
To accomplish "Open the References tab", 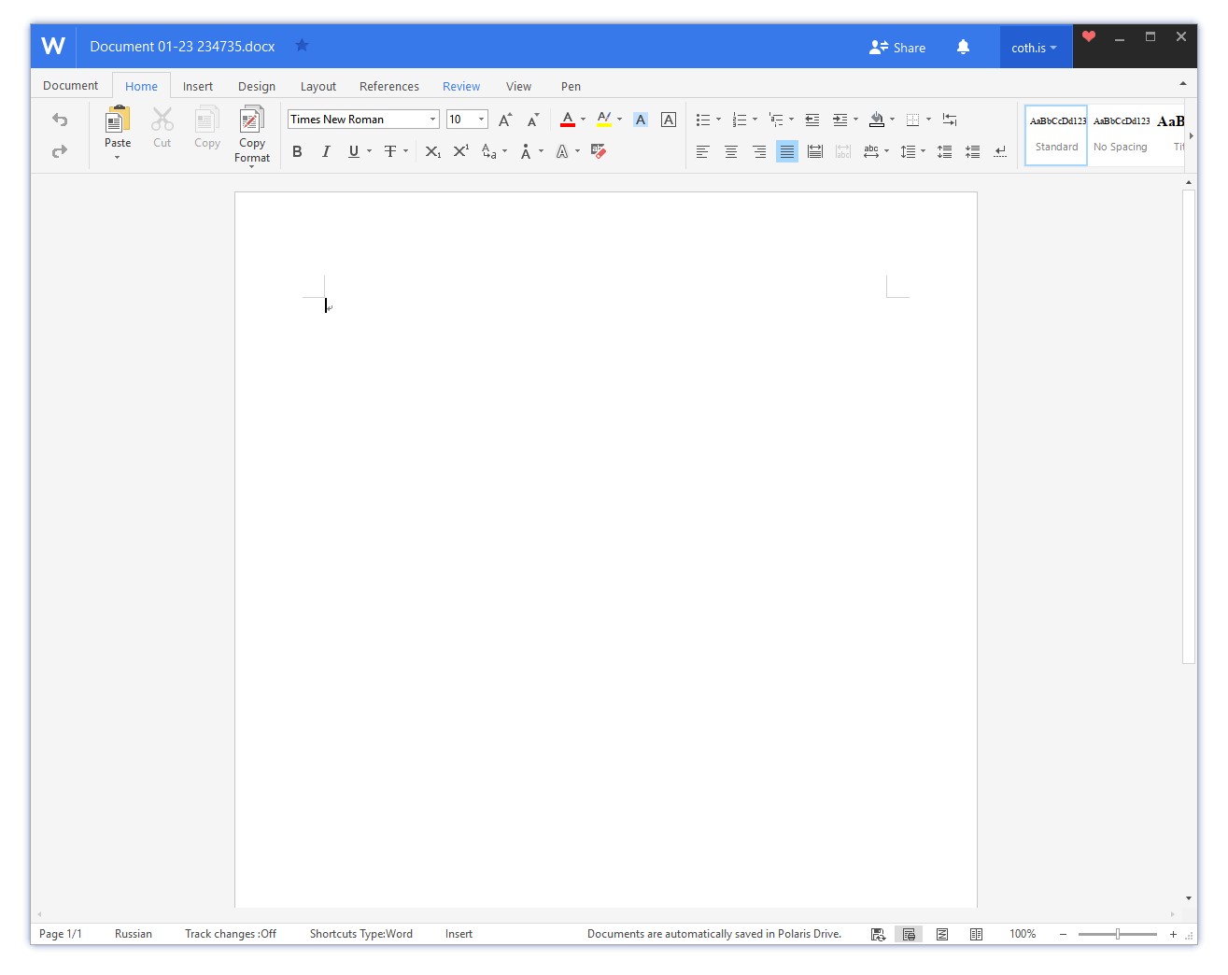I will pos(388,86).
